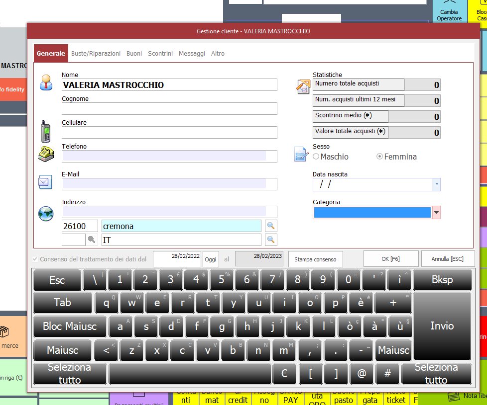The width and height of the screenshot is (487, 405).
Task: Click the blue Categoria combo box
Action: click(371, 213)
